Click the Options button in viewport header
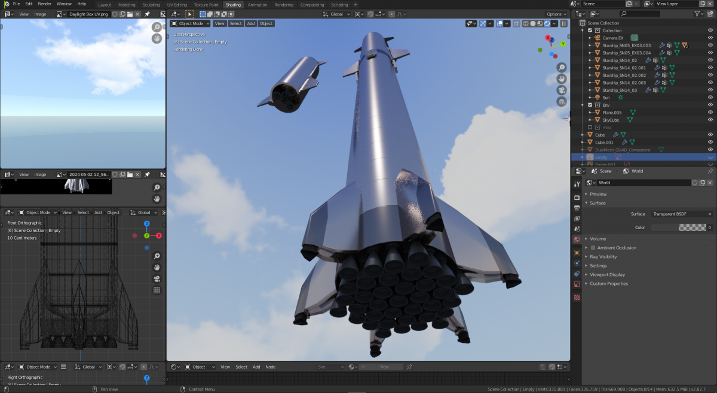This screenshot has height=393, width=717. [555, 14]
